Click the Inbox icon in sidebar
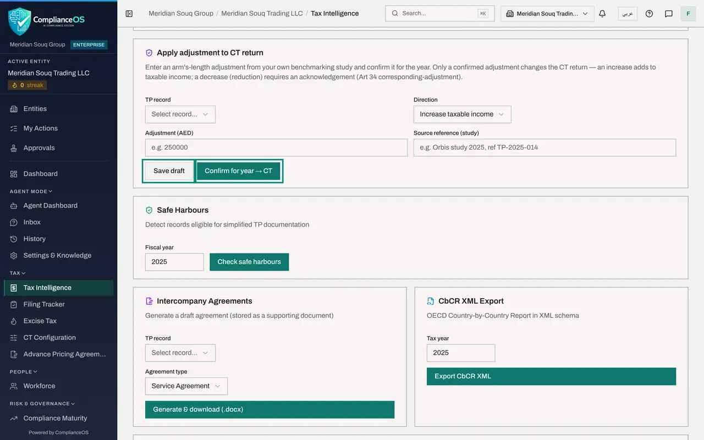 14,222
